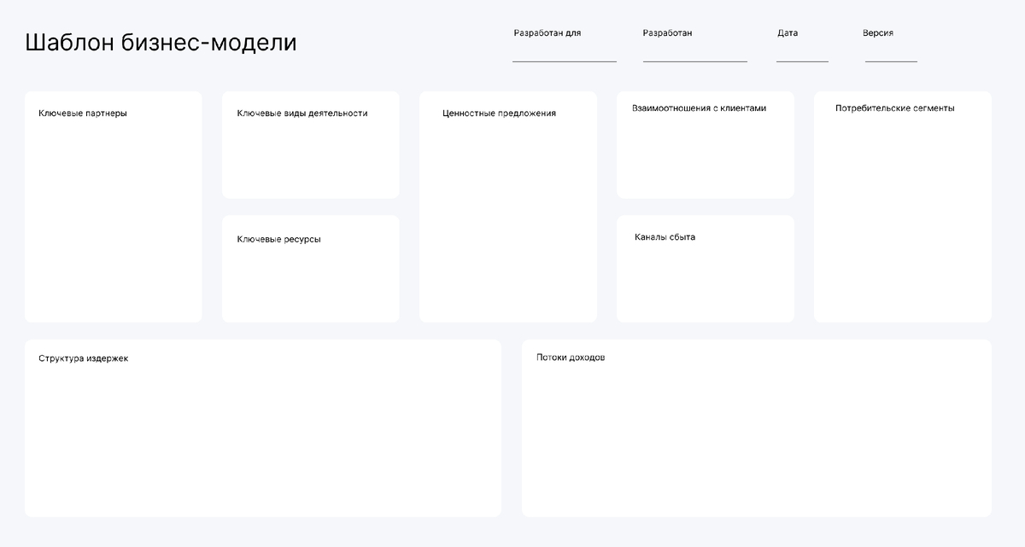Click the 'Ключевые ресурсы' heading text
Image resolution: width=1025 pixels, height=547 pixels.
[279, 240]
